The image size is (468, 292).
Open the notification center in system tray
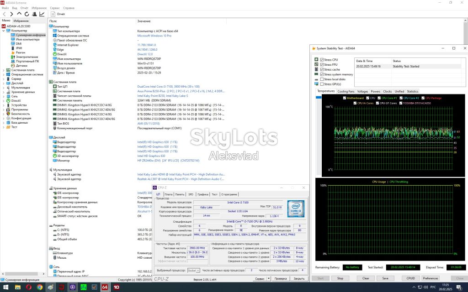[x=459, y=287]
